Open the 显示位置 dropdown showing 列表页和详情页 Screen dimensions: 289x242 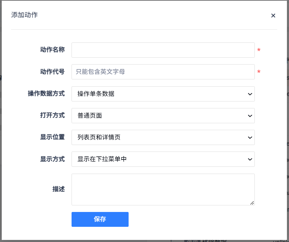163,137
